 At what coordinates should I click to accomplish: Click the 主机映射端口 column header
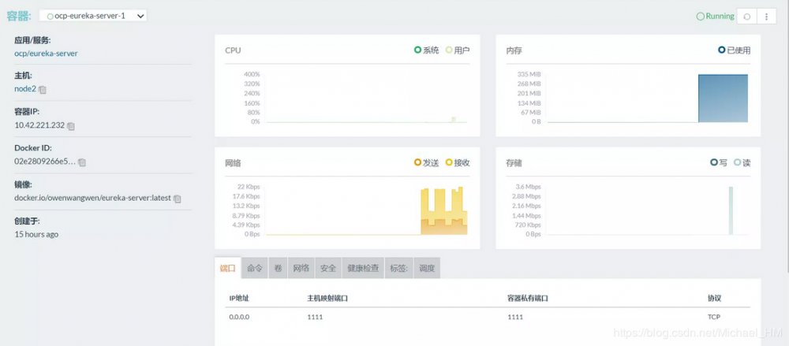tap(327, 298)
